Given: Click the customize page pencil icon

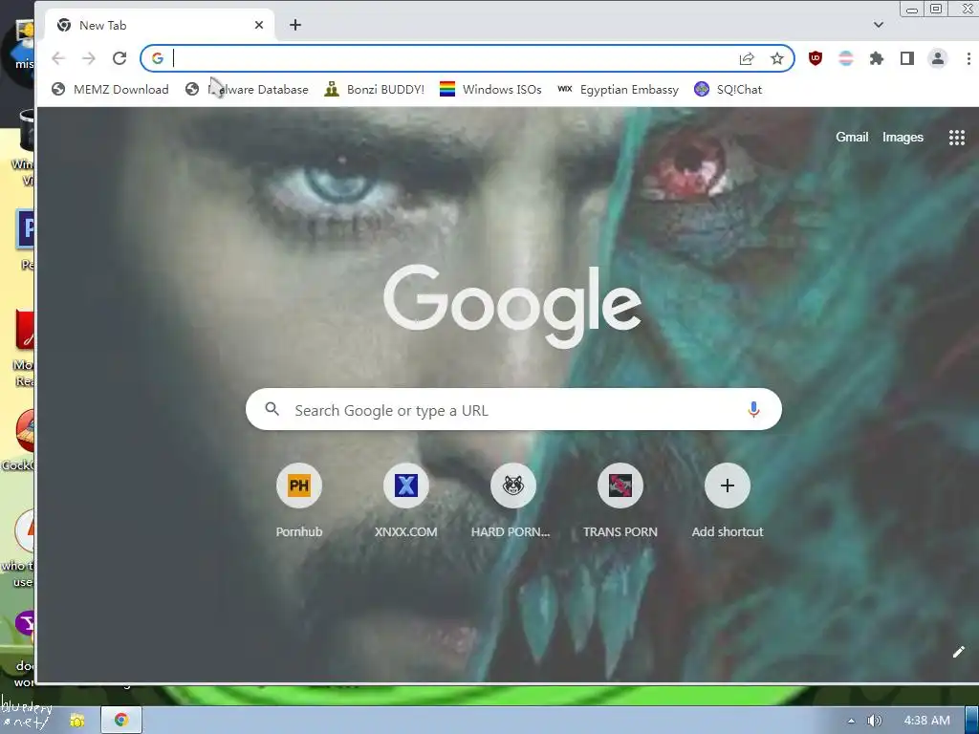Looking at the screenshot, I should click(x=958, y=652).
